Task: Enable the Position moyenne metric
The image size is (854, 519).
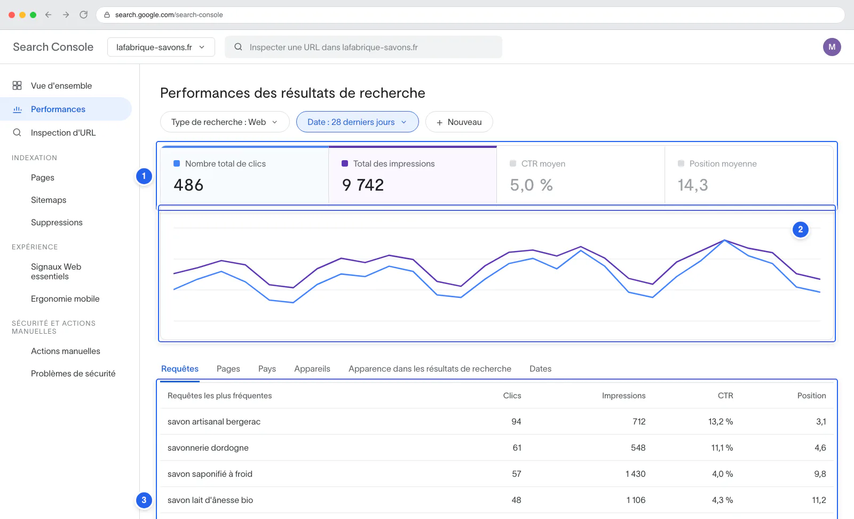Action: click(x=749, y=175)
